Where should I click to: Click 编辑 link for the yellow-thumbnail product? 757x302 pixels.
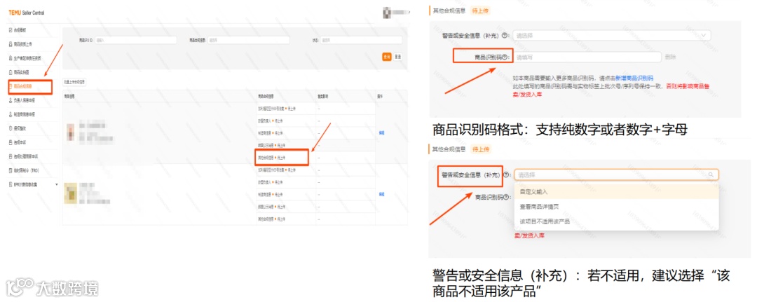[x=381, y=194]
